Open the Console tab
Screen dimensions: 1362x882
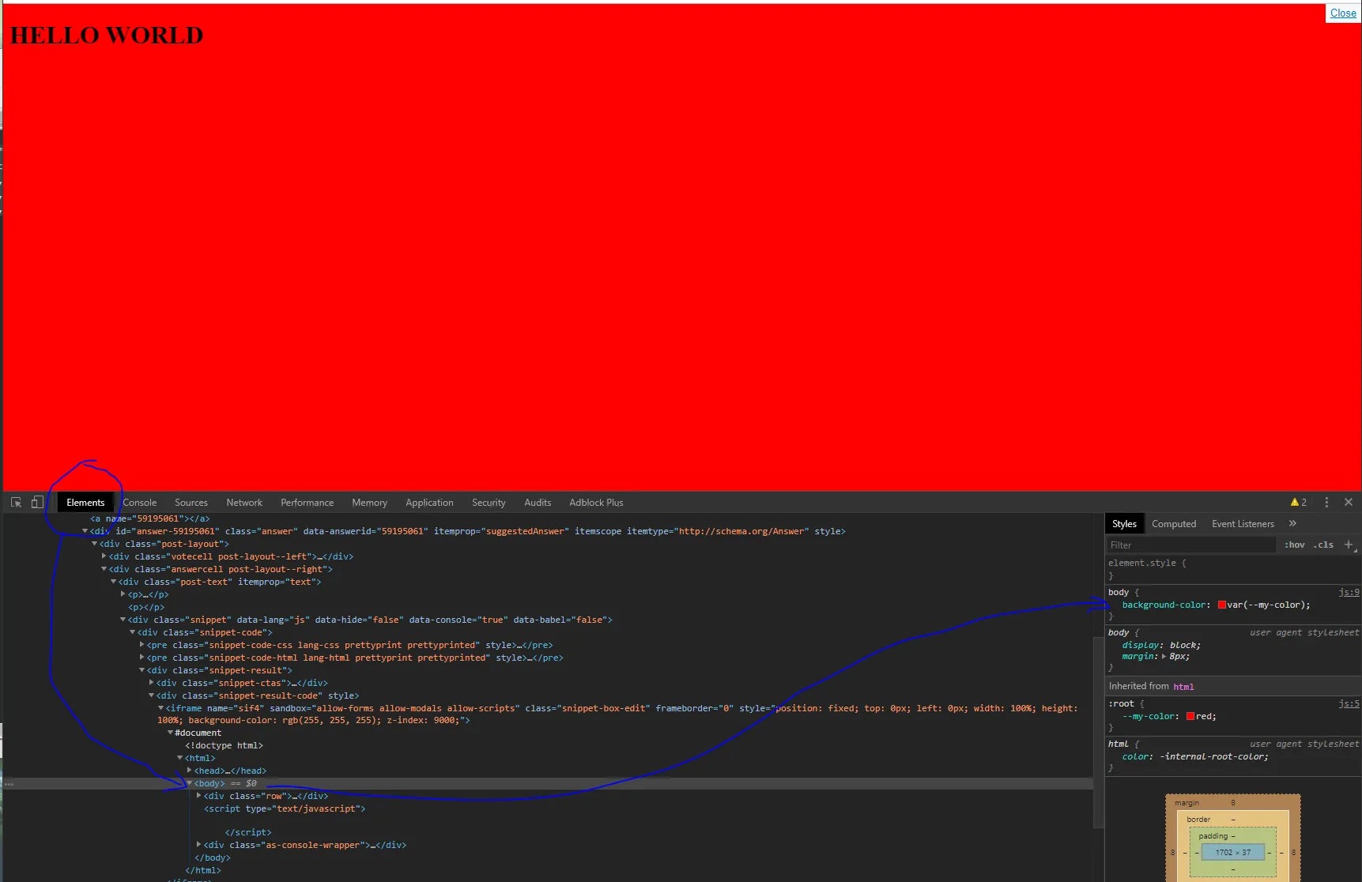tap(140, 502)
